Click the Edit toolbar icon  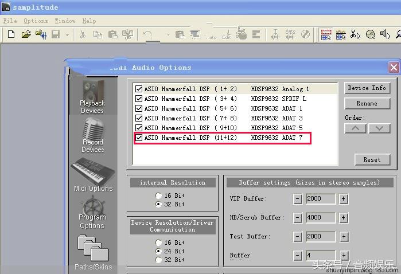227,34
